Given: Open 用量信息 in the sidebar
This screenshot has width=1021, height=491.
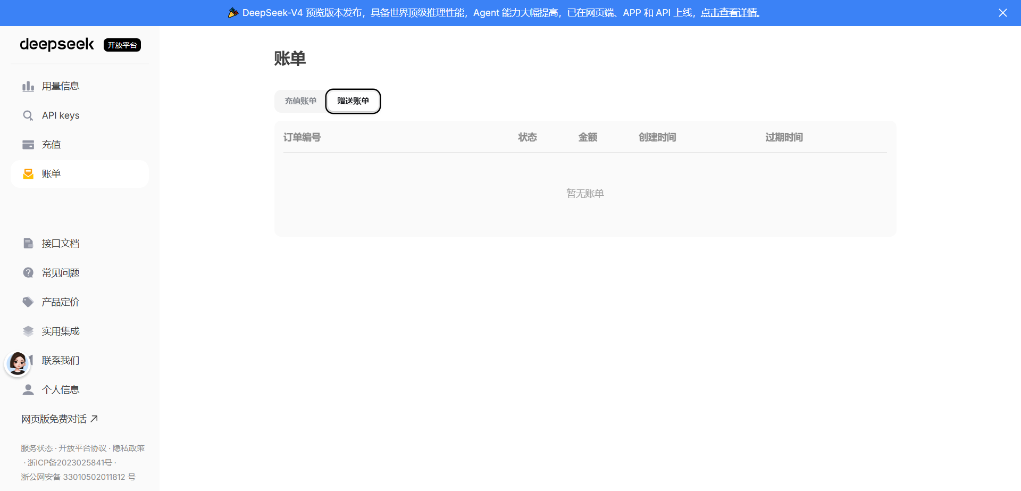Looking at the screenshot, I should (x=80, y=86).
